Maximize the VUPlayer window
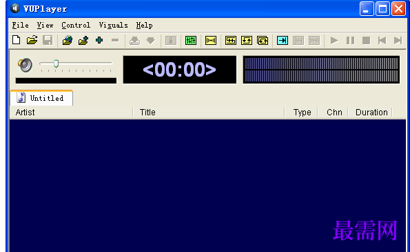Screen dimensions: 410x252 (x=382, y=9)
